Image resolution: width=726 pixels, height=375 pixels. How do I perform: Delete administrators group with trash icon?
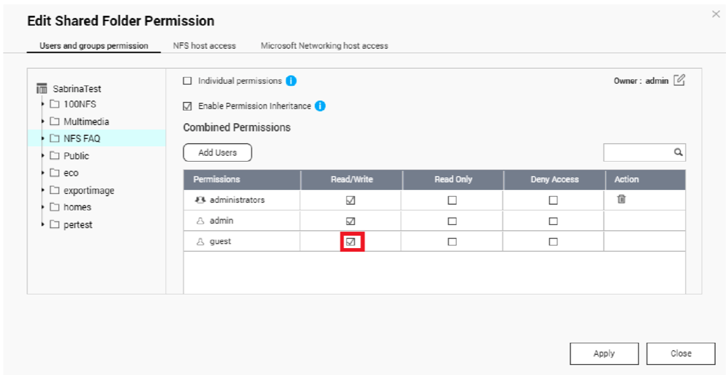(x=621, y=199)
